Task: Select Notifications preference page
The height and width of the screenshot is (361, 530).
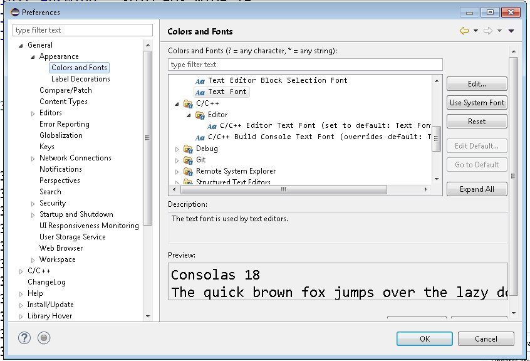Action: pyautogui.click(x=61, y=169)
